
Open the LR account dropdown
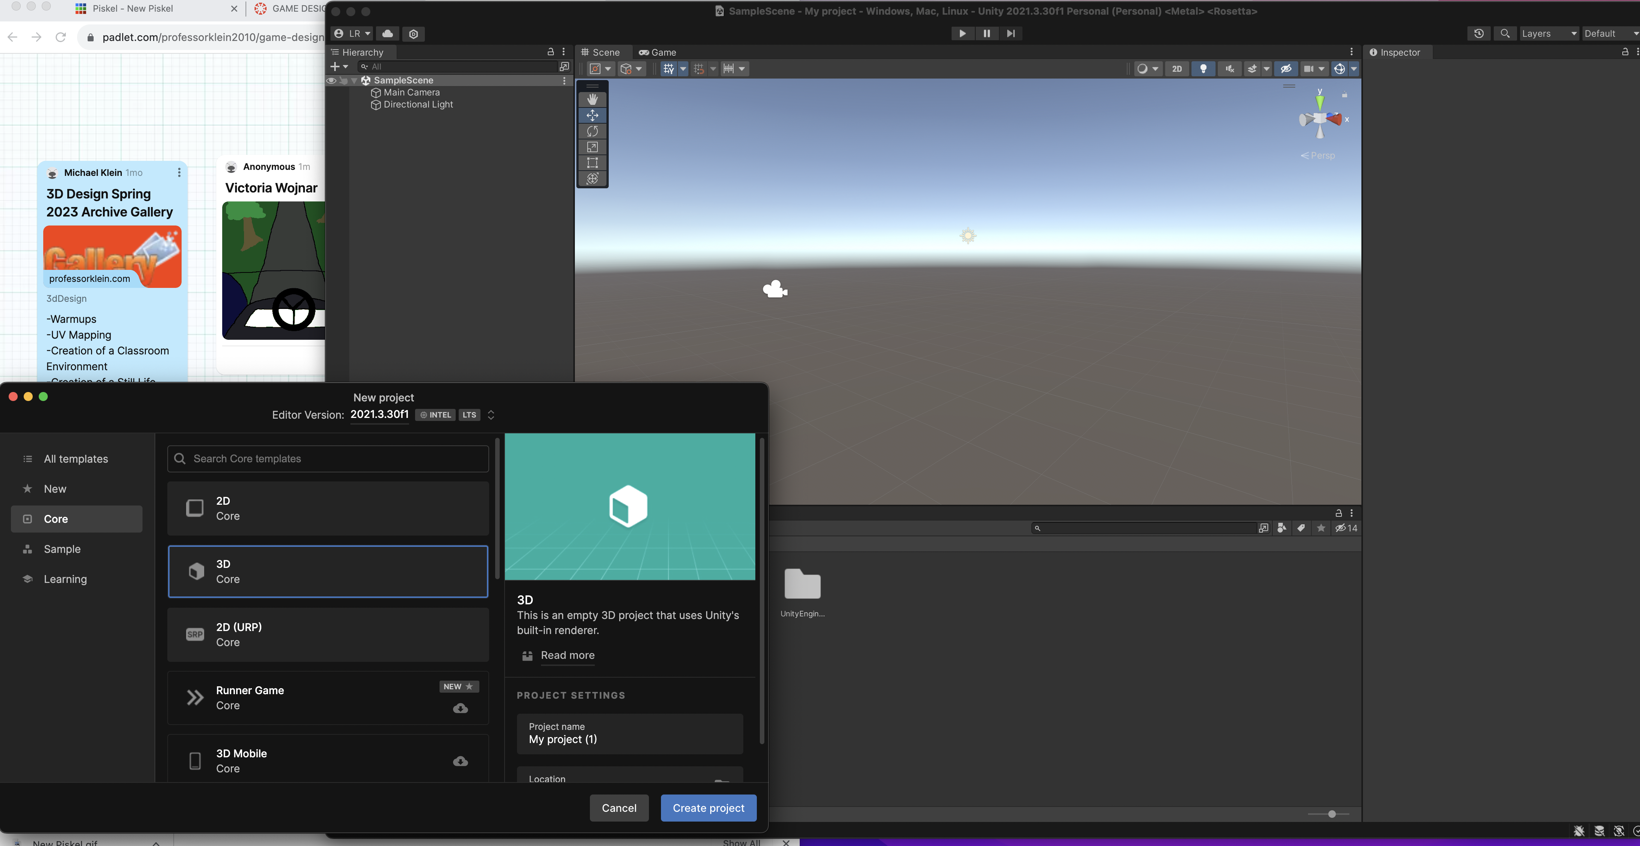352,33
